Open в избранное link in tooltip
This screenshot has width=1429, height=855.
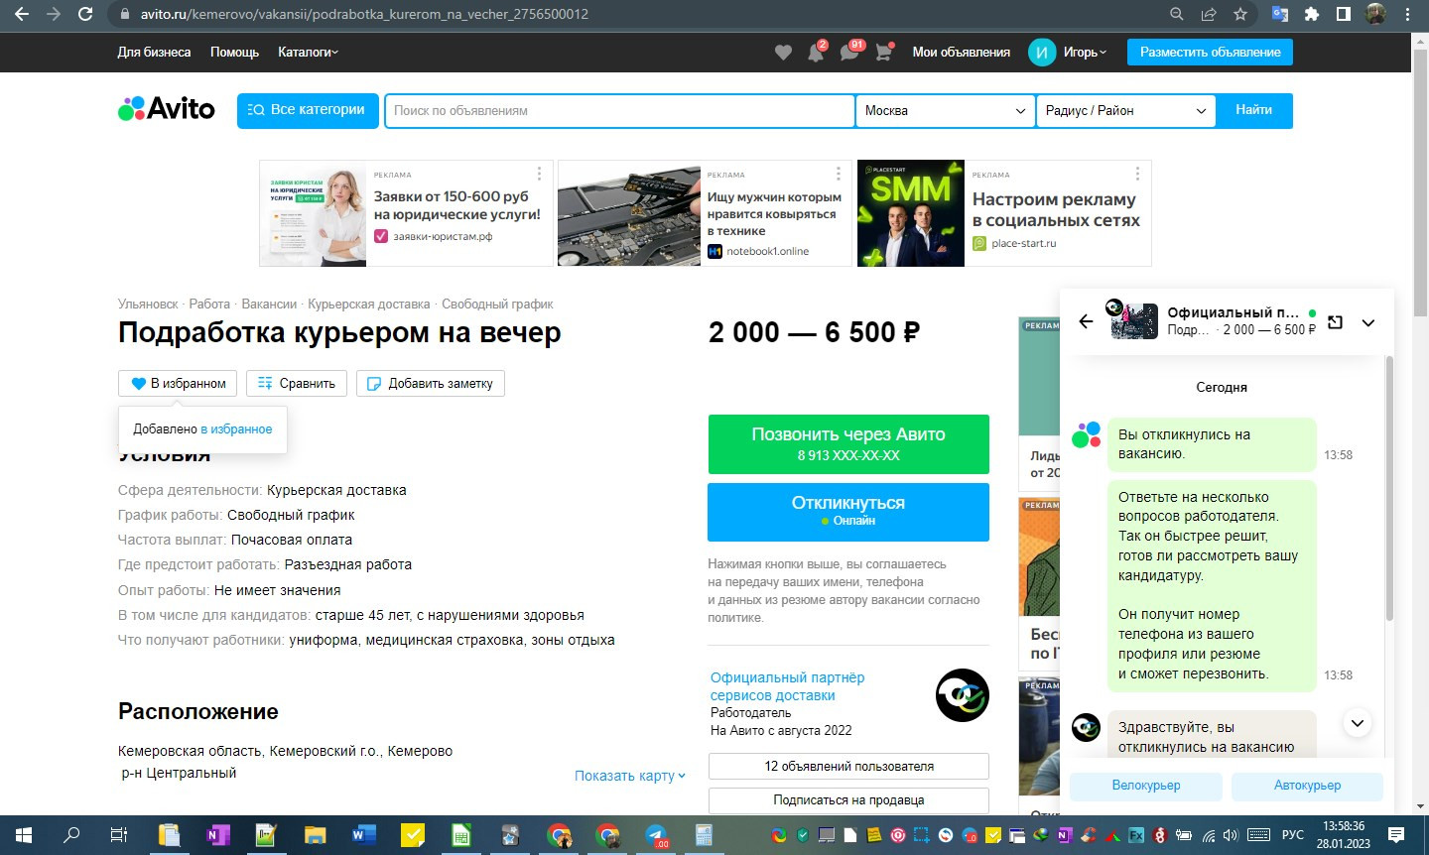coord(236,429)
